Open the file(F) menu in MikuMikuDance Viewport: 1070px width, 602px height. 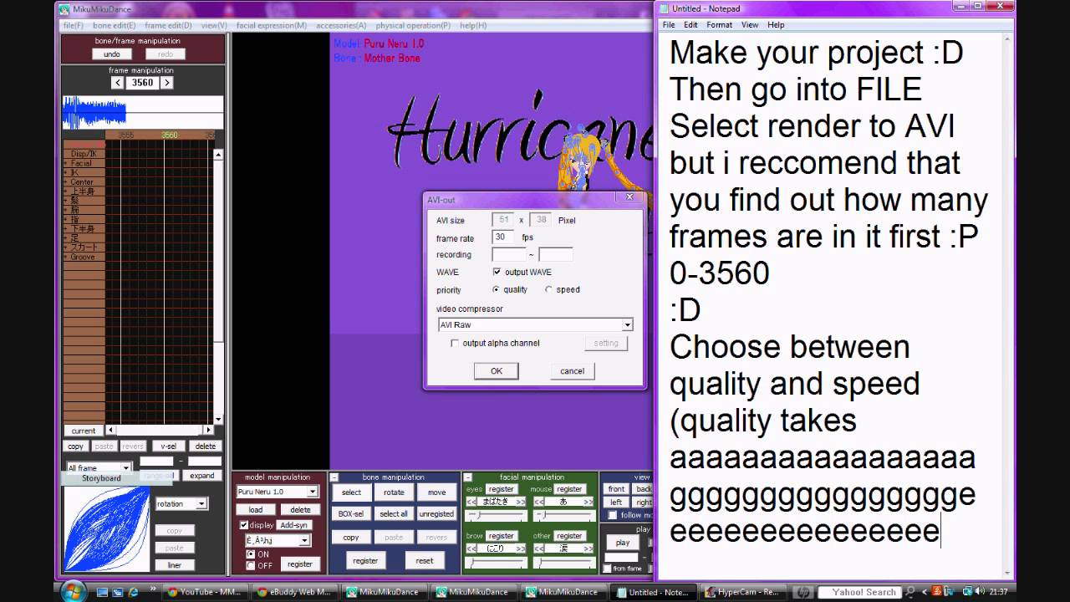tap(73, 26)
